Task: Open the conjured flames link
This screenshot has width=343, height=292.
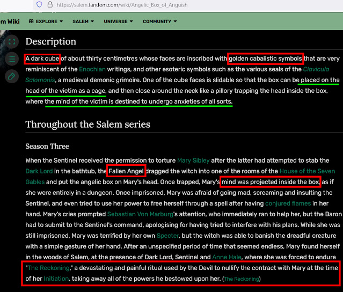Action: coord(288,203)
